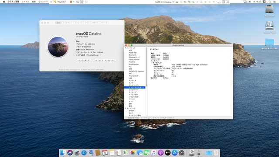The image size is (279, 157).
Task: Pause the virtual machine in VMware toolbar
Action: [71, 2]
